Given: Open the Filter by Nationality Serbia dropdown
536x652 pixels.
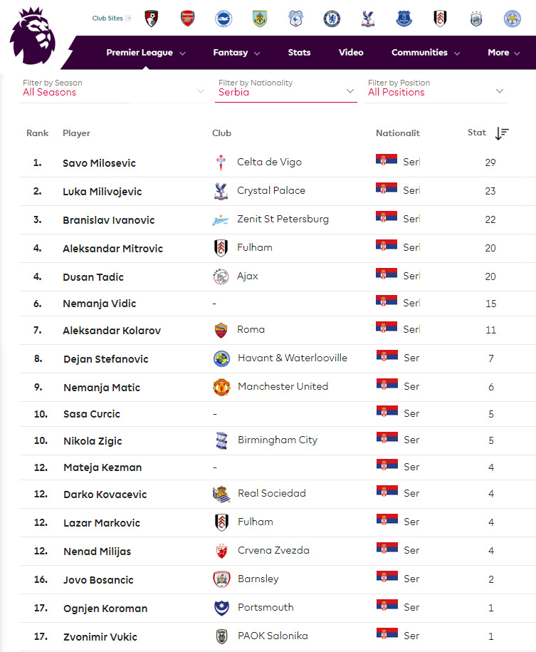Looking at the screenshot, I should coord(286,88).
